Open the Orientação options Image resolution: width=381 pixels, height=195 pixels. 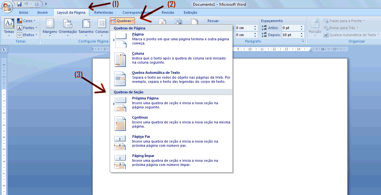click(x=68, y=27)
